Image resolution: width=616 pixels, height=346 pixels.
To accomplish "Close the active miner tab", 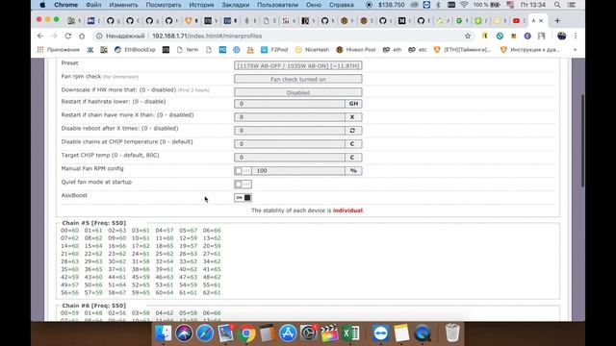I will [541, 21].
